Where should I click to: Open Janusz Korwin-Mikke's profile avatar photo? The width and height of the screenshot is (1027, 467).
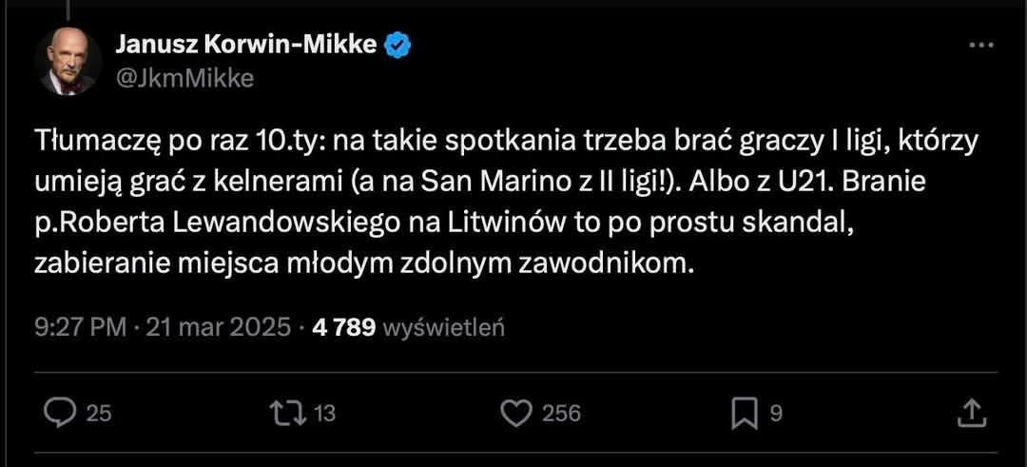pyautogui.click(x=68, y=61)
